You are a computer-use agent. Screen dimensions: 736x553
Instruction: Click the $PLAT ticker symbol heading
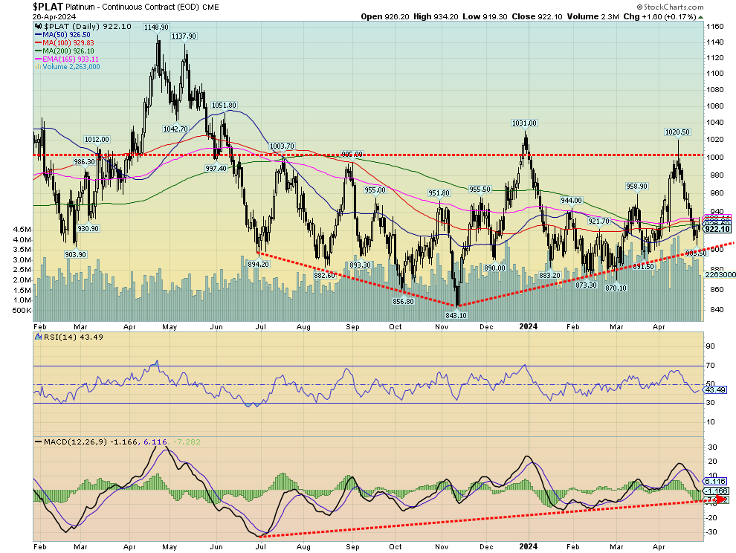click(49, 6)
